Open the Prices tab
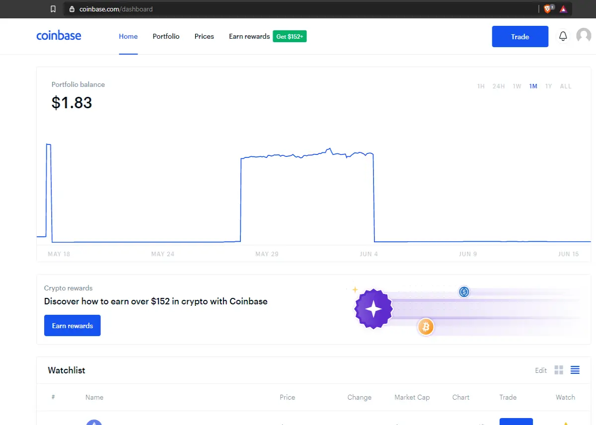Image resolution: width=596 pixels, height=425 pixels. (x=204, y=36)
